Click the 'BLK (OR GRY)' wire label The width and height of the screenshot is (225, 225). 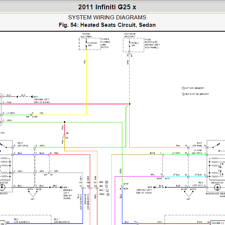(x=198, y=184)
